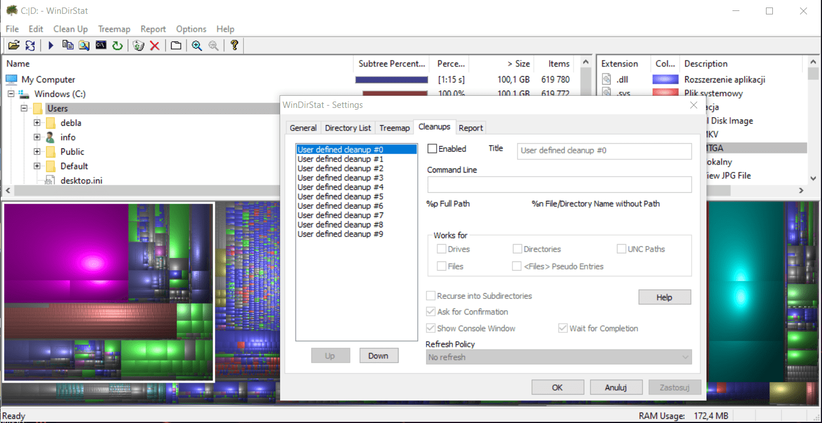Image resolution: width=822 pixels, height=423 pixels.
Task: Expand the Default folder node
Action: coord(37,166)
